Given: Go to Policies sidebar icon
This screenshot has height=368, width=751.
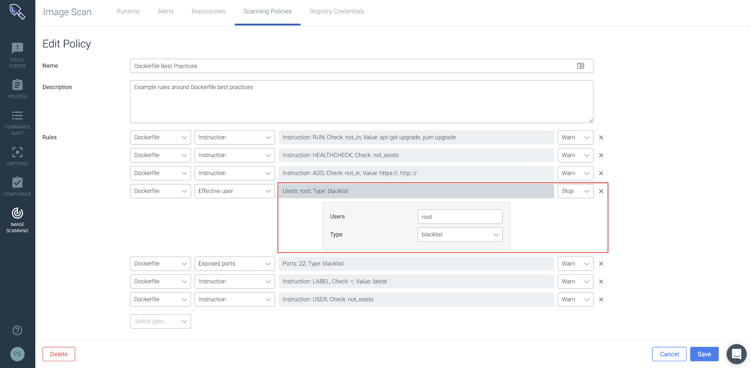Looking at the screenshot, I should tap(17, 89).
